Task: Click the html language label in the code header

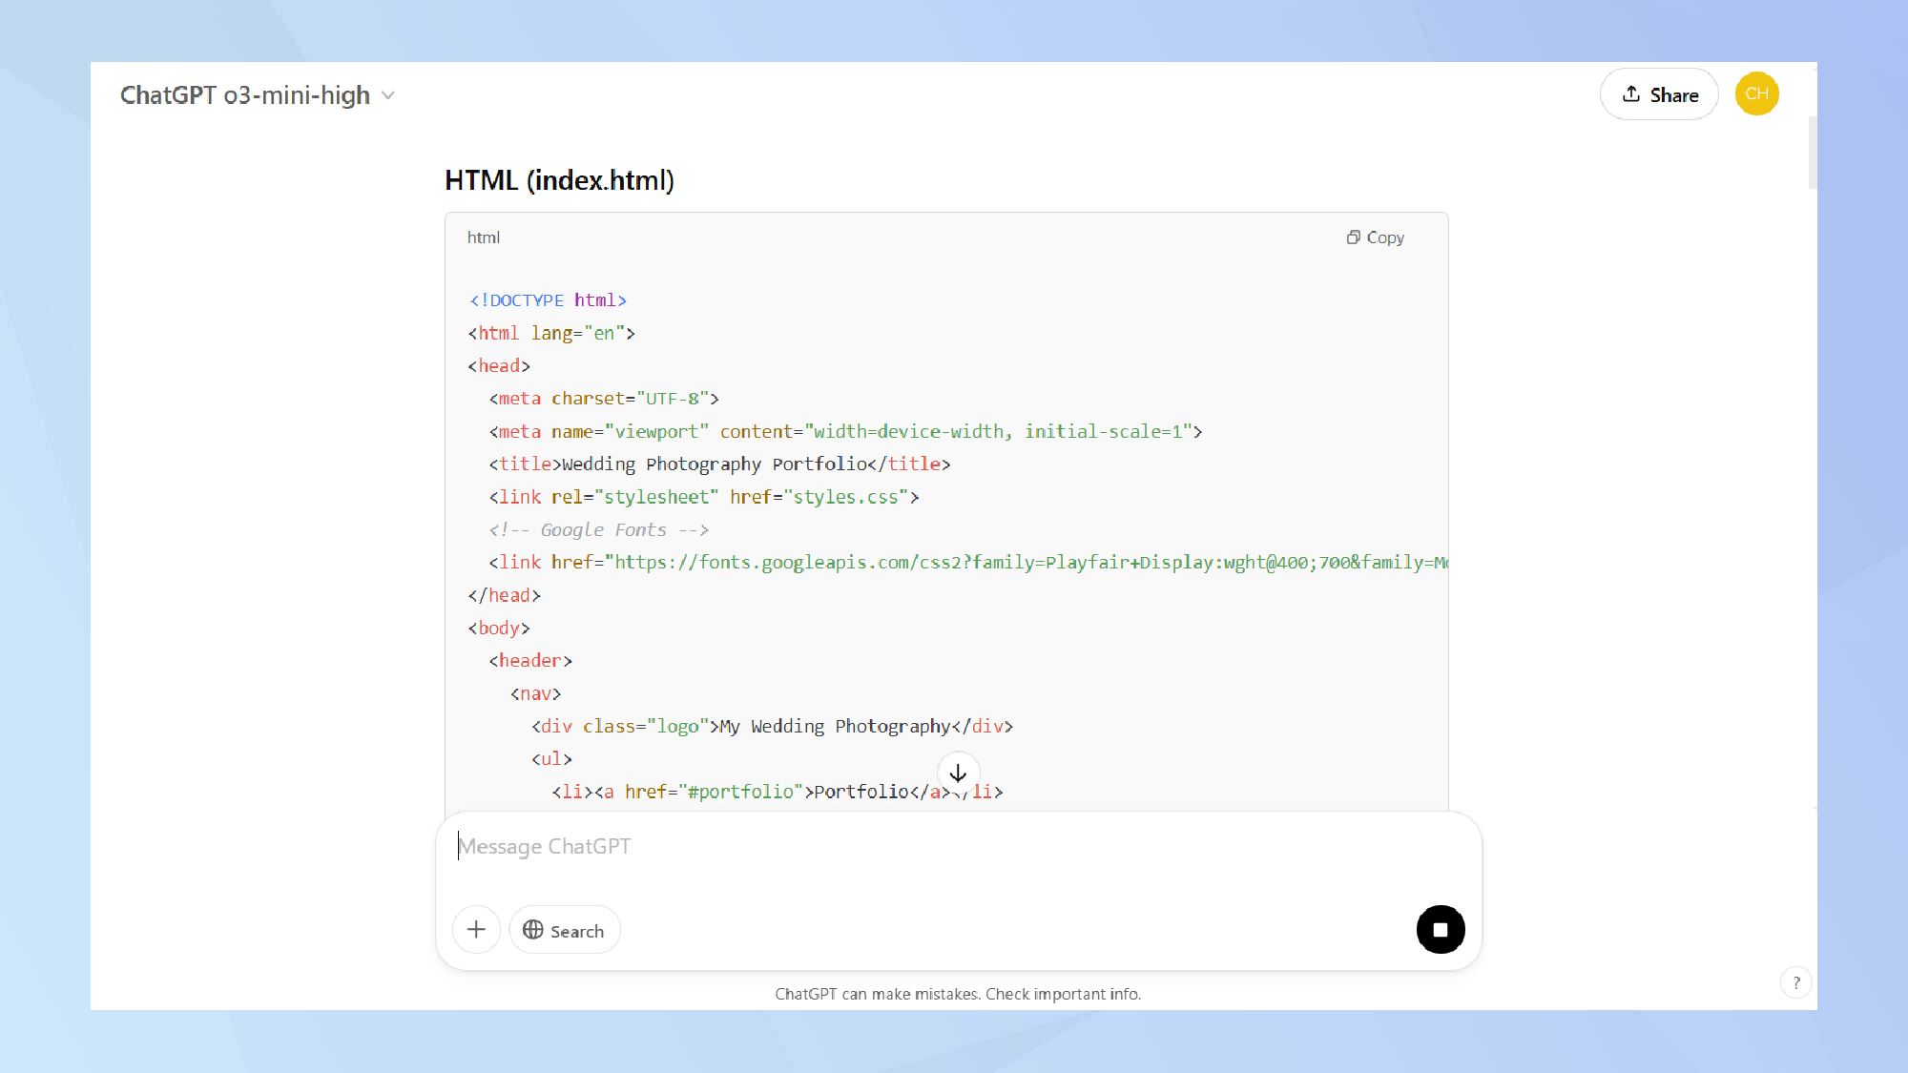Action: 484,237
